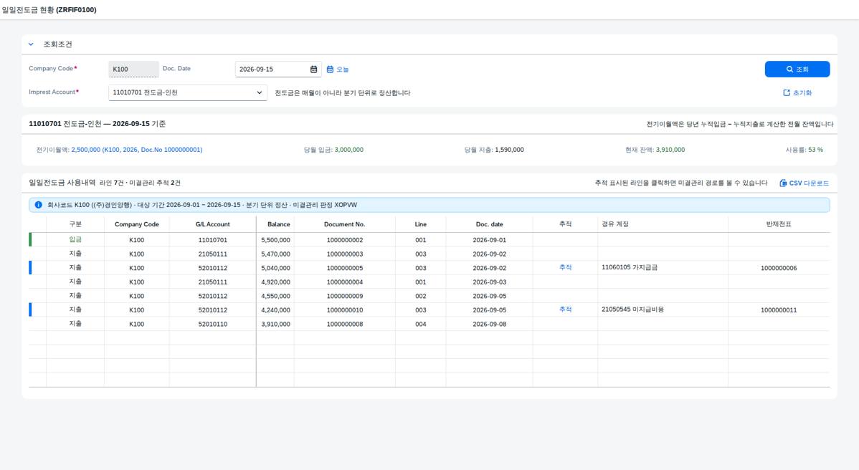Click the 반제전표 column header
This screenshot has height=470, width=859.
[x=779, y=224]
